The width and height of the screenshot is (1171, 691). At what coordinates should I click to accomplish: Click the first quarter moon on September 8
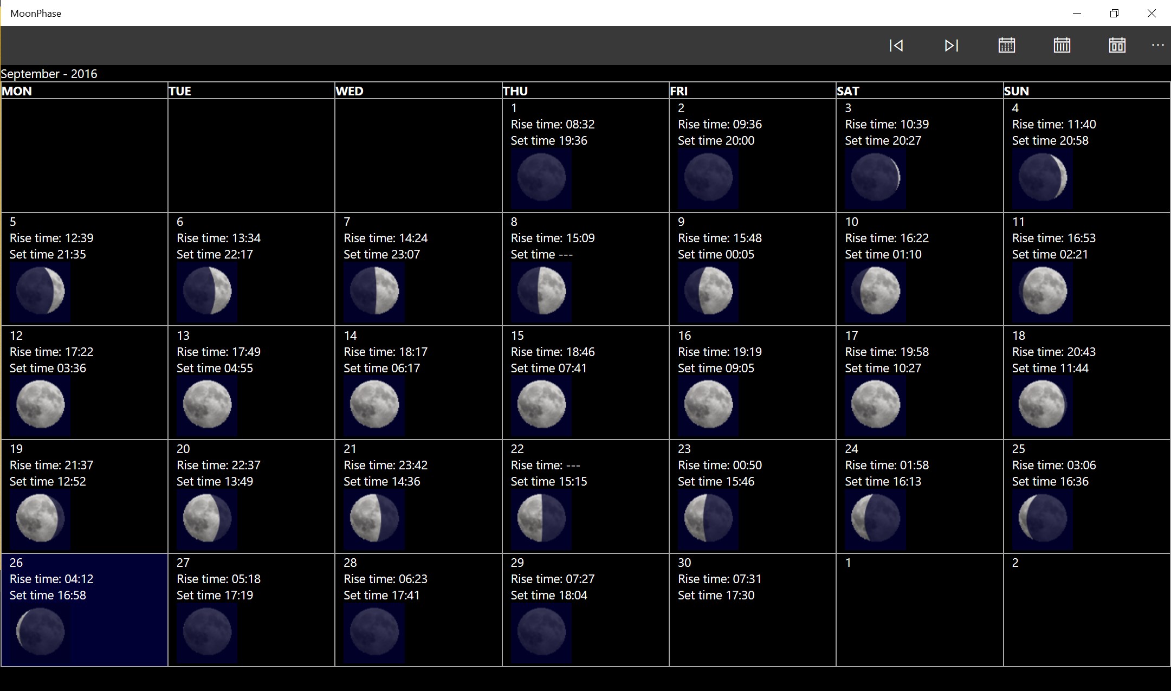point(540,292)
